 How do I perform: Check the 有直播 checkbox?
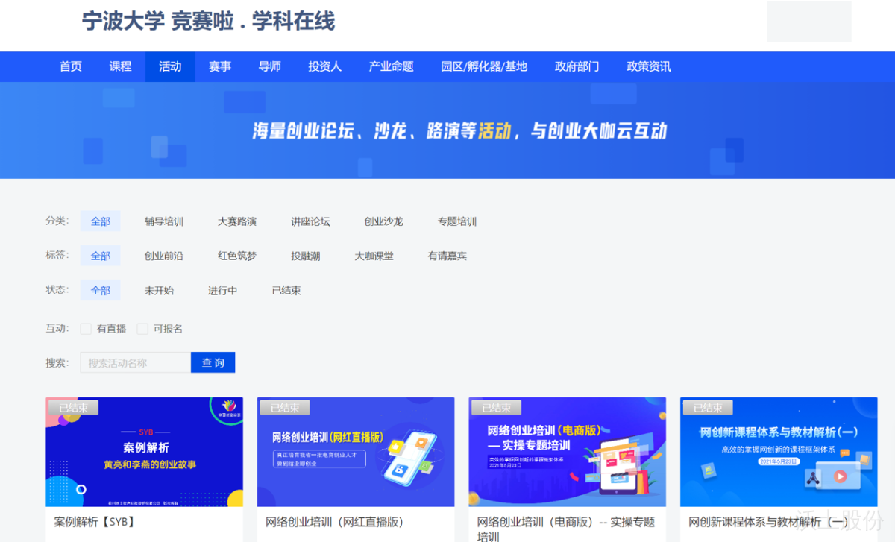86,329
